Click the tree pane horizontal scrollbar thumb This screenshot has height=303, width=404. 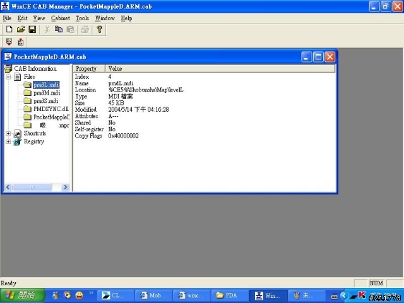tap(32, 187)
